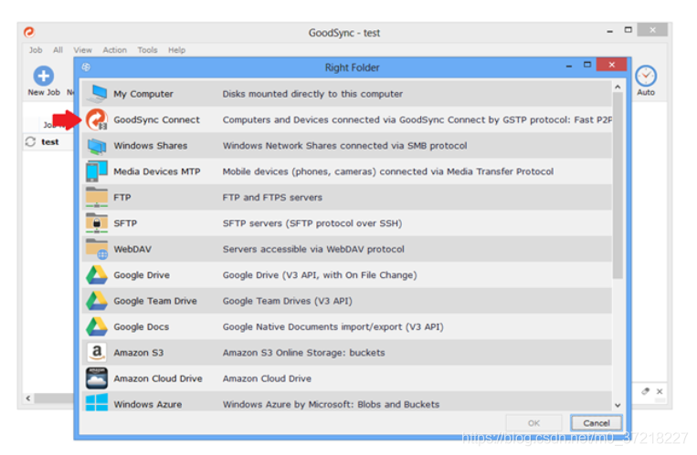Click "Amazon S3 Online Storage: buckets" text
This screenshot has height=455, width=697.
tap(303, 353)
